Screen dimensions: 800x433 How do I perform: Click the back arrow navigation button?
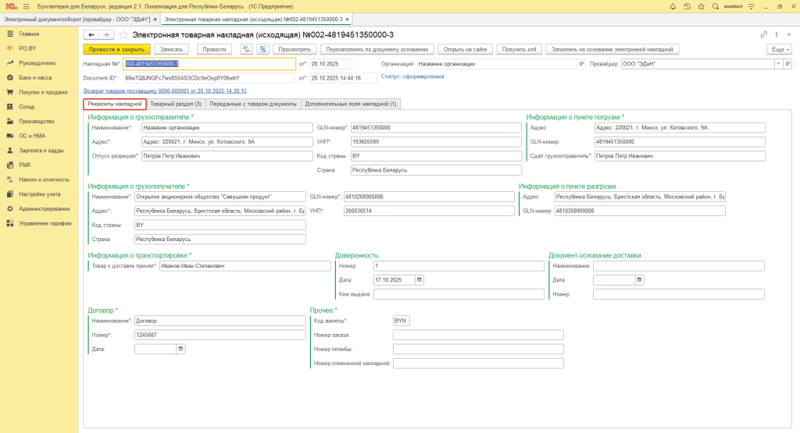91,35
